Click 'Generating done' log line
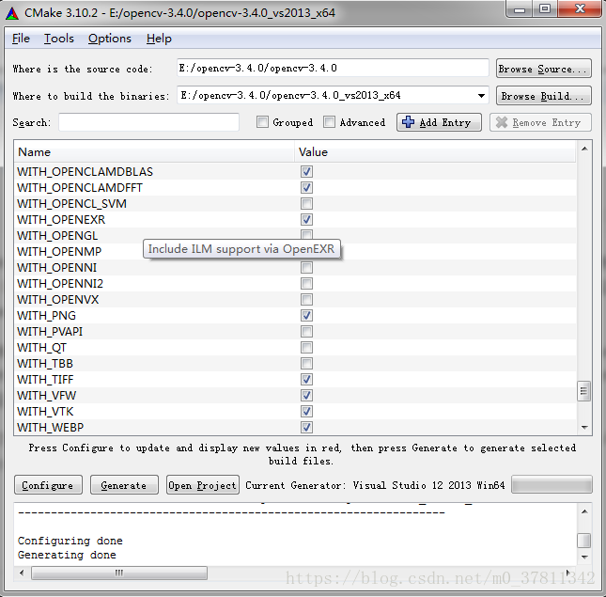The height and width of the screenshot is (597, 606). point(67,555)
